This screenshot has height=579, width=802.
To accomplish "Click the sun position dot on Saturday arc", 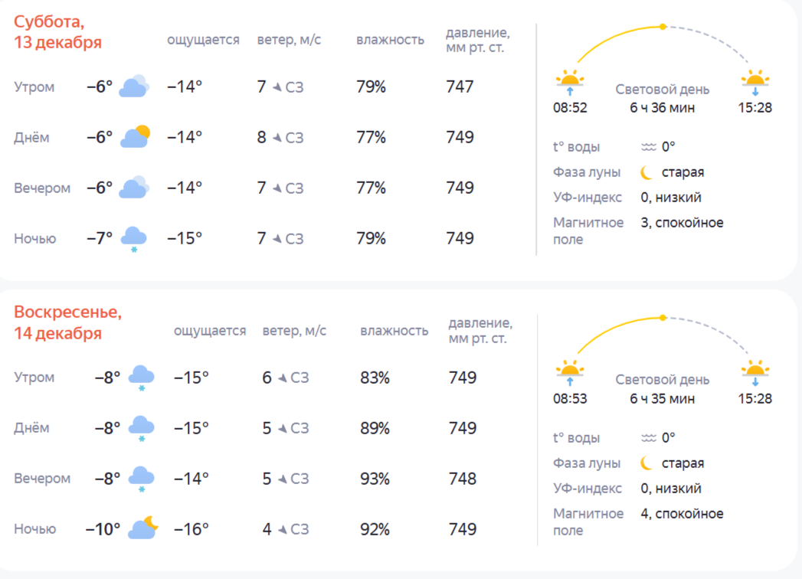I will pos(663,27).
